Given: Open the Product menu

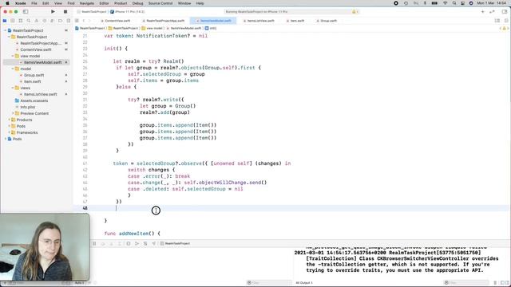Looking at the screenshot, I should 121,3.
